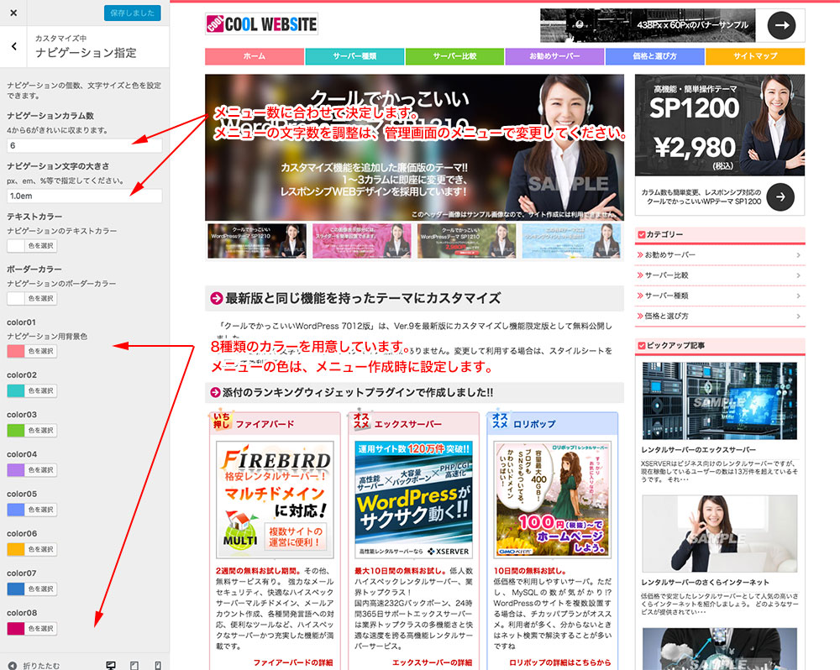This screenshot has width=840, height=670.
Task: Click chevron beside お勧めサーバー category
Action: (798, 255)
